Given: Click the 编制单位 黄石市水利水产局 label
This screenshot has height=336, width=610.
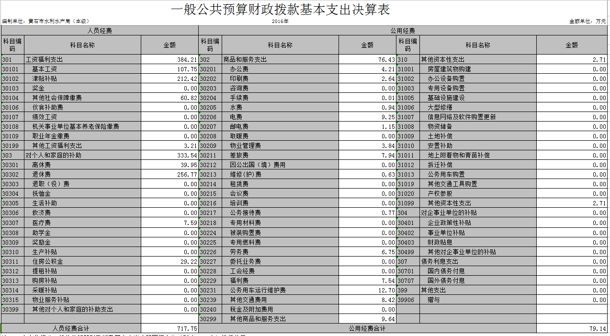Looking at the screenshot, I should coord(45,22).
